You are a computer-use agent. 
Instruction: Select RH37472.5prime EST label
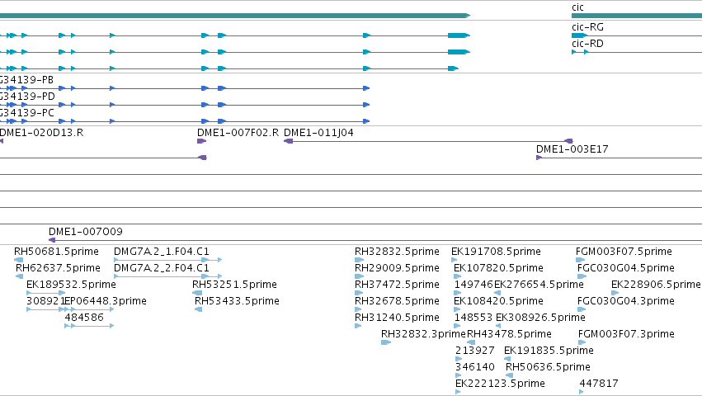[397, 285]
